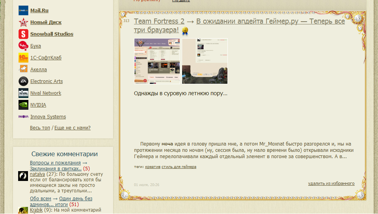The width and height of the screenshot is (378, 214).
Task: Switch sorting to По дате tab
Action: click(x=181, y=1)
